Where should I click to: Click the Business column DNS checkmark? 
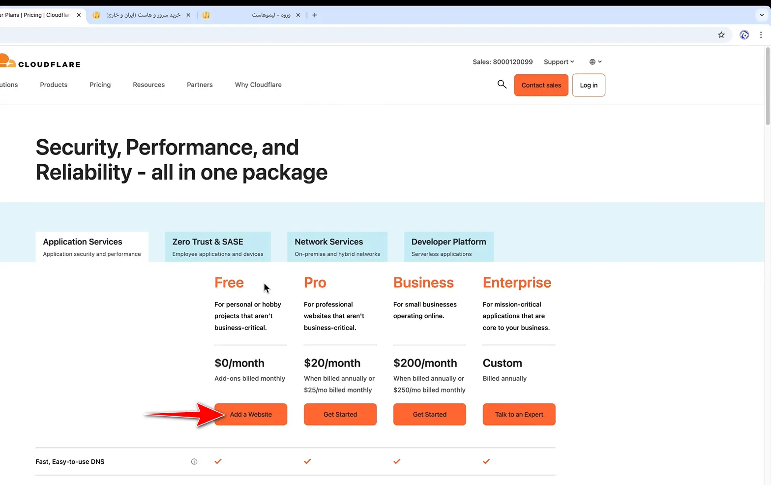tap(397, 461)
